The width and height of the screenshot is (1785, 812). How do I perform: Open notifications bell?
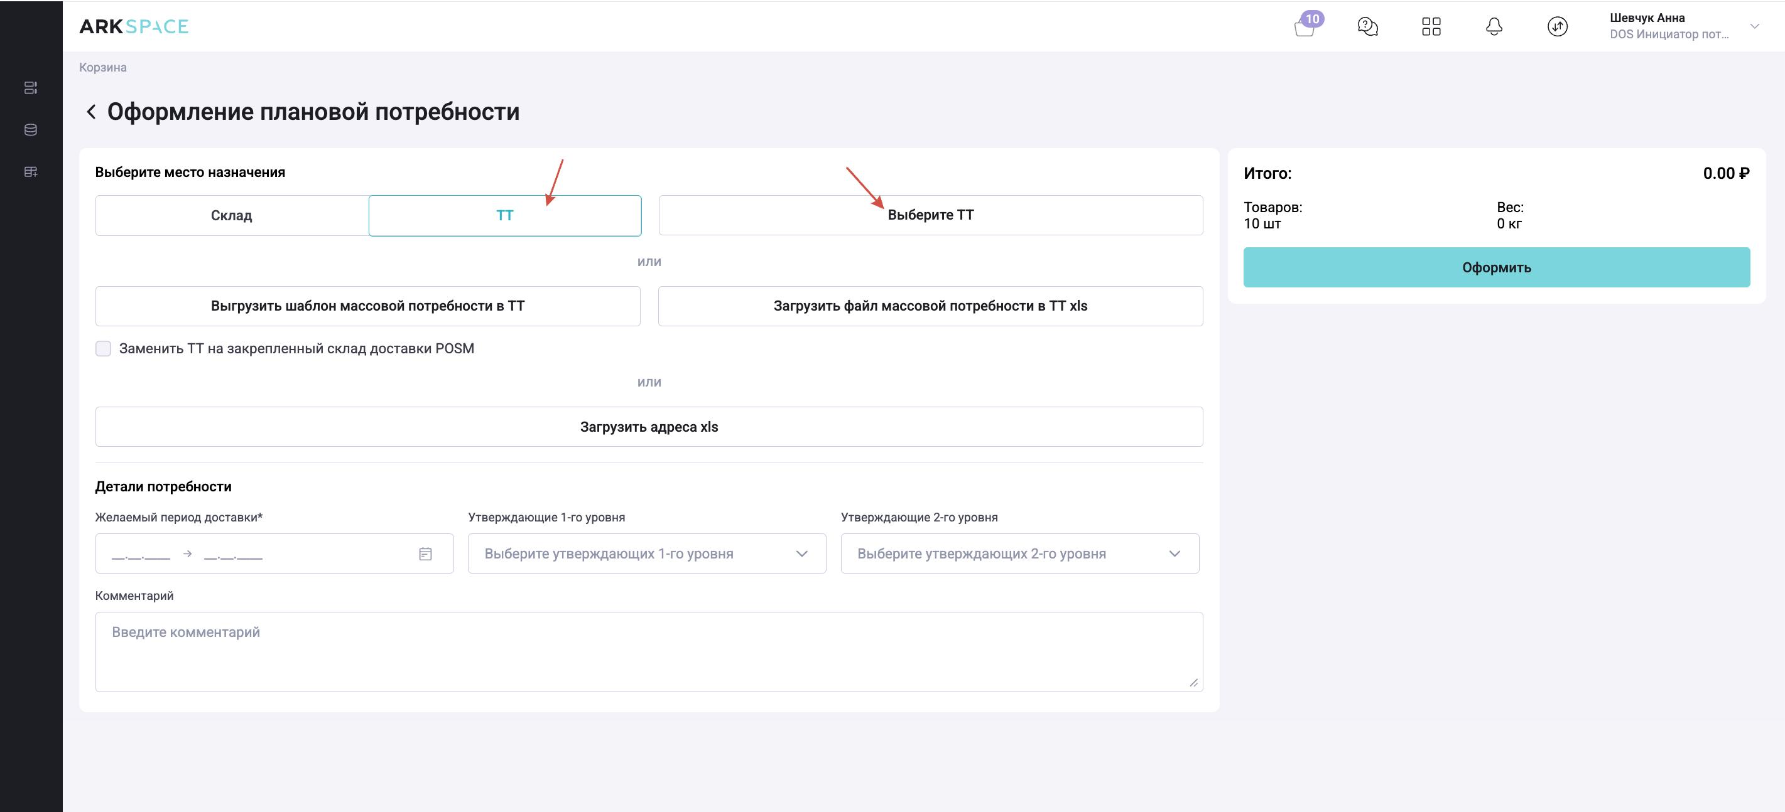(1494, 26)
